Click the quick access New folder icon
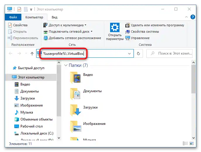201x152 pixels. click(26, 9)
